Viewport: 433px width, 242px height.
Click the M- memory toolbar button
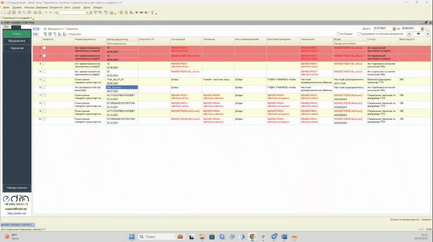pos(147,13)
